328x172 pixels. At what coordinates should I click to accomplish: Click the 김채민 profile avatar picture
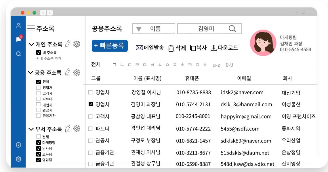click(262, 43)
